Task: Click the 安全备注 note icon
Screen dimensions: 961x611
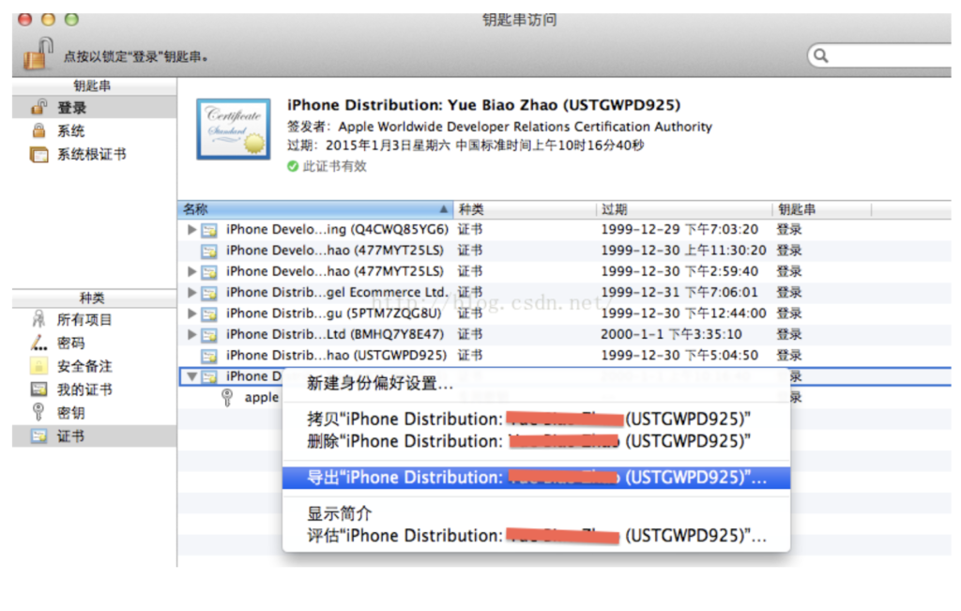Action: click(38, 366)
